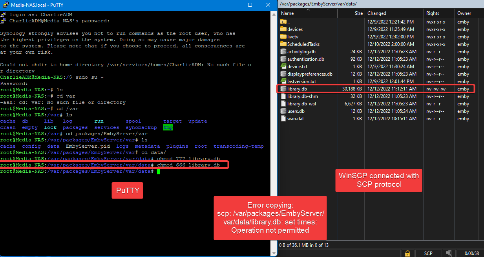Click the green terminal cursor in PuTTY

pyautogui.click(x=159, y=172)
